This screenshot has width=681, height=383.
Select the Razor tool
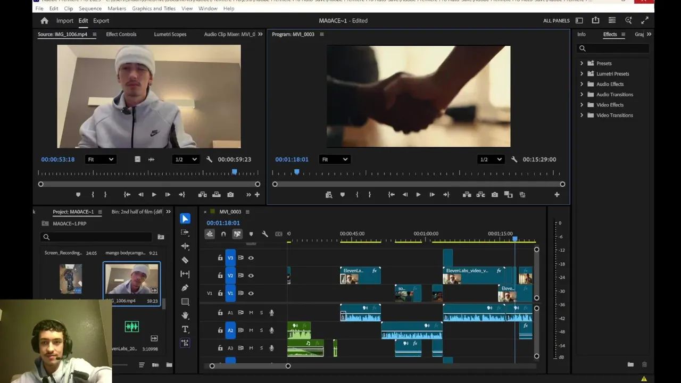pos(185,260)
